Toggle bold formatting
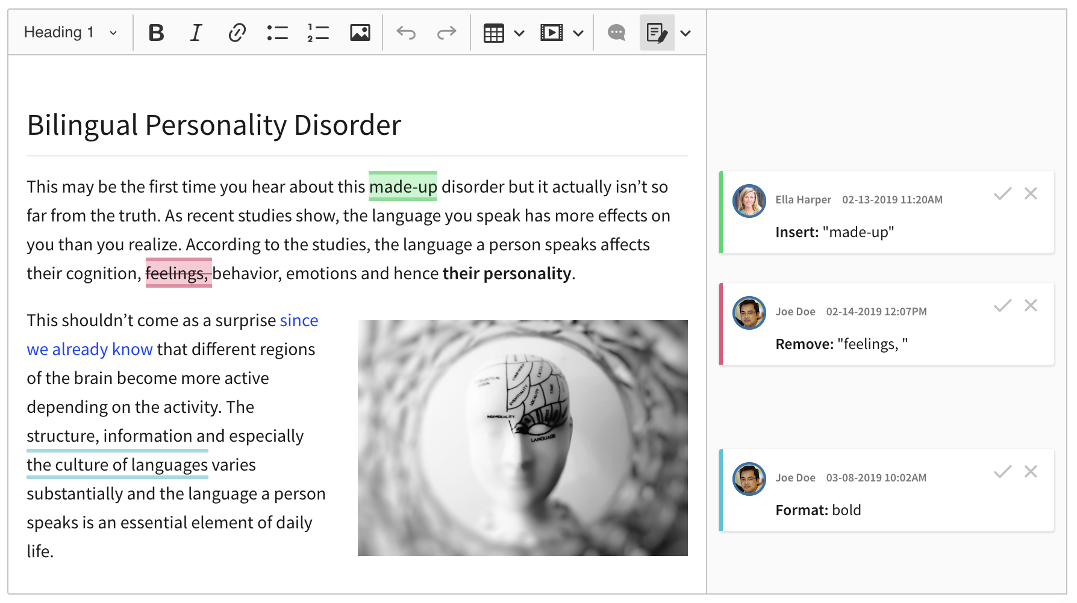 (x=156, y=32)
